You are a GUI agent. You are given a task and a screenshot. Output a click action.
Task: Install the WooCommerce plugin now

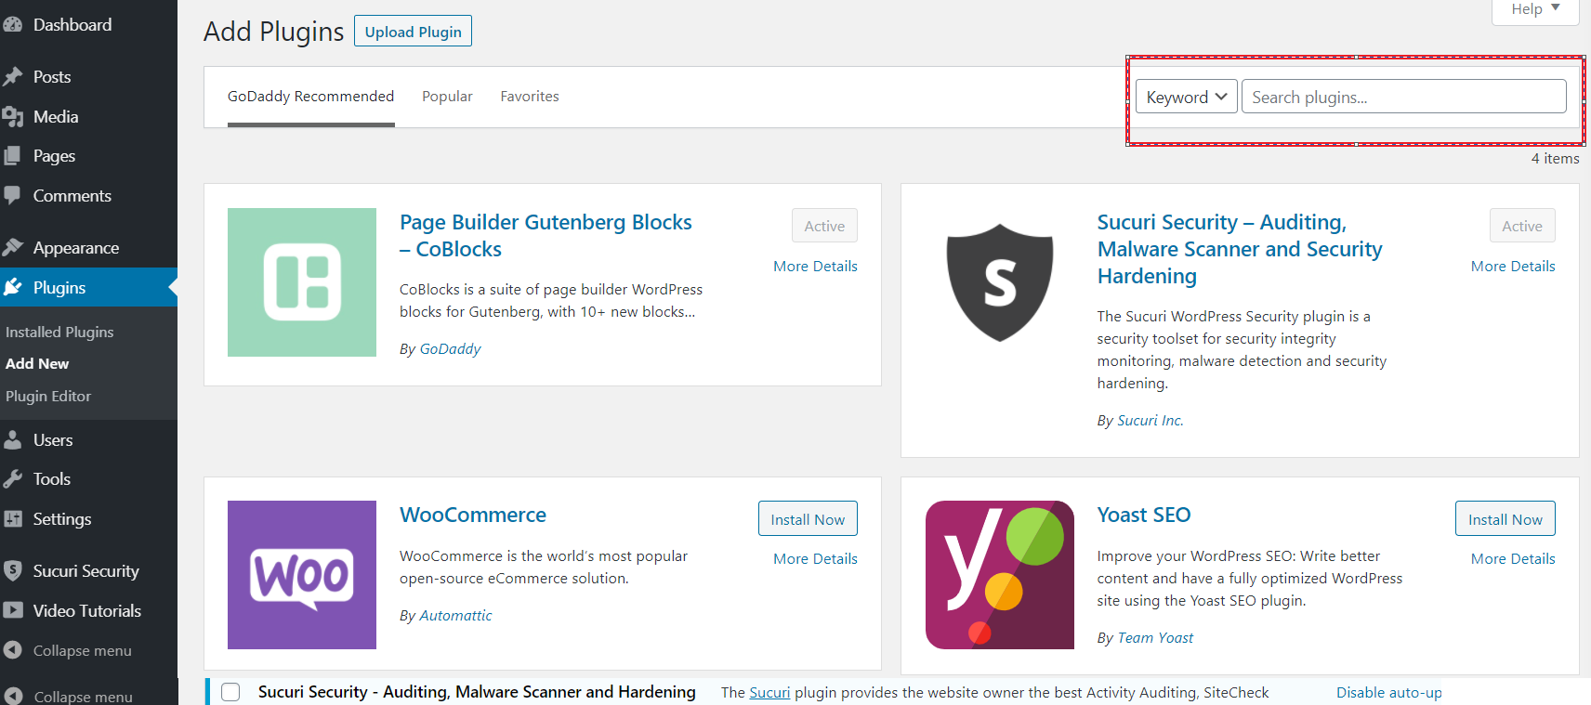click(808, 519)
